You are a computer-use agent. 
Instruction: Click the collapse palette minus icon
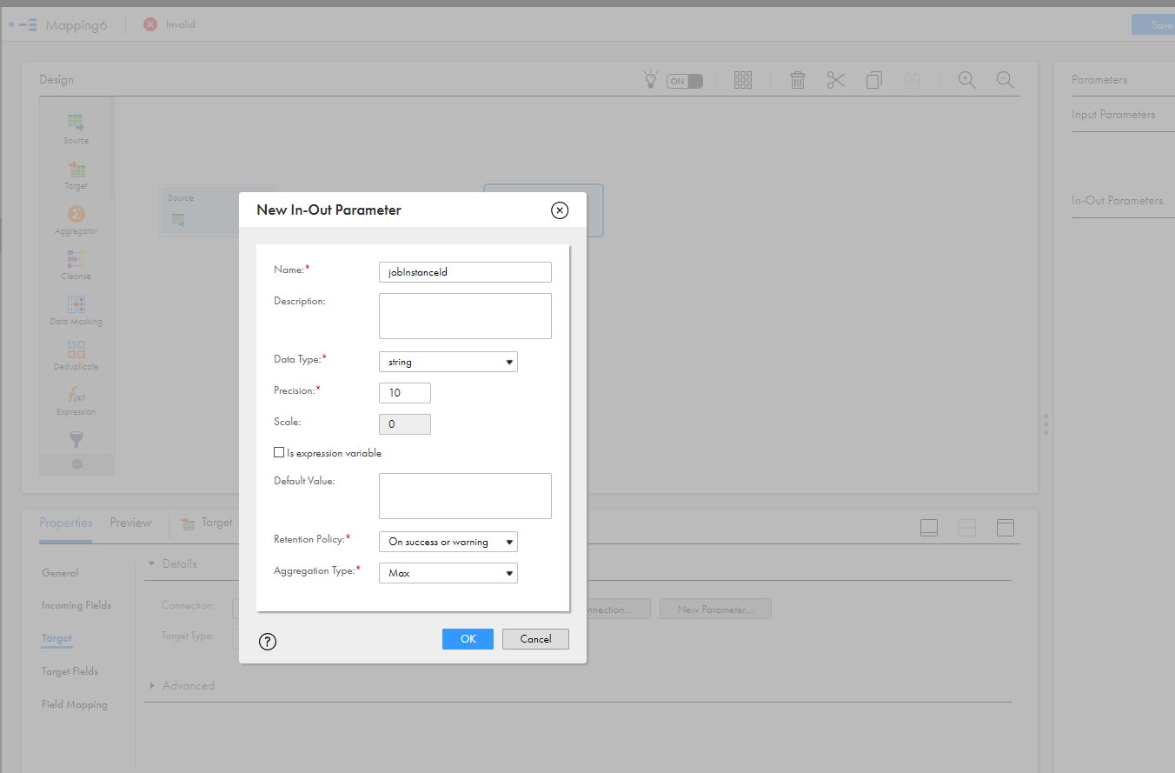[76, 465]
